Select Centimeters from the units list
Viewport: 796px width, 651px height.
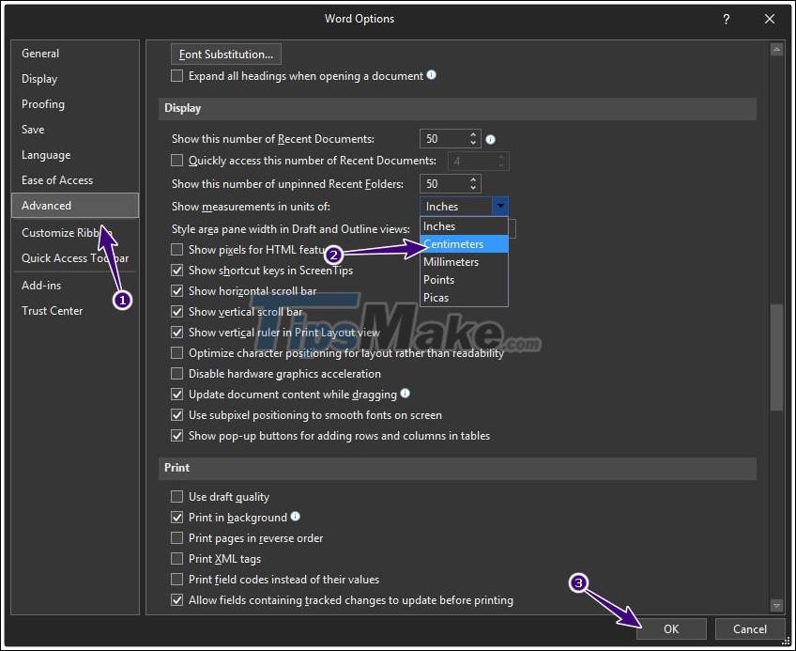point(460,243)
